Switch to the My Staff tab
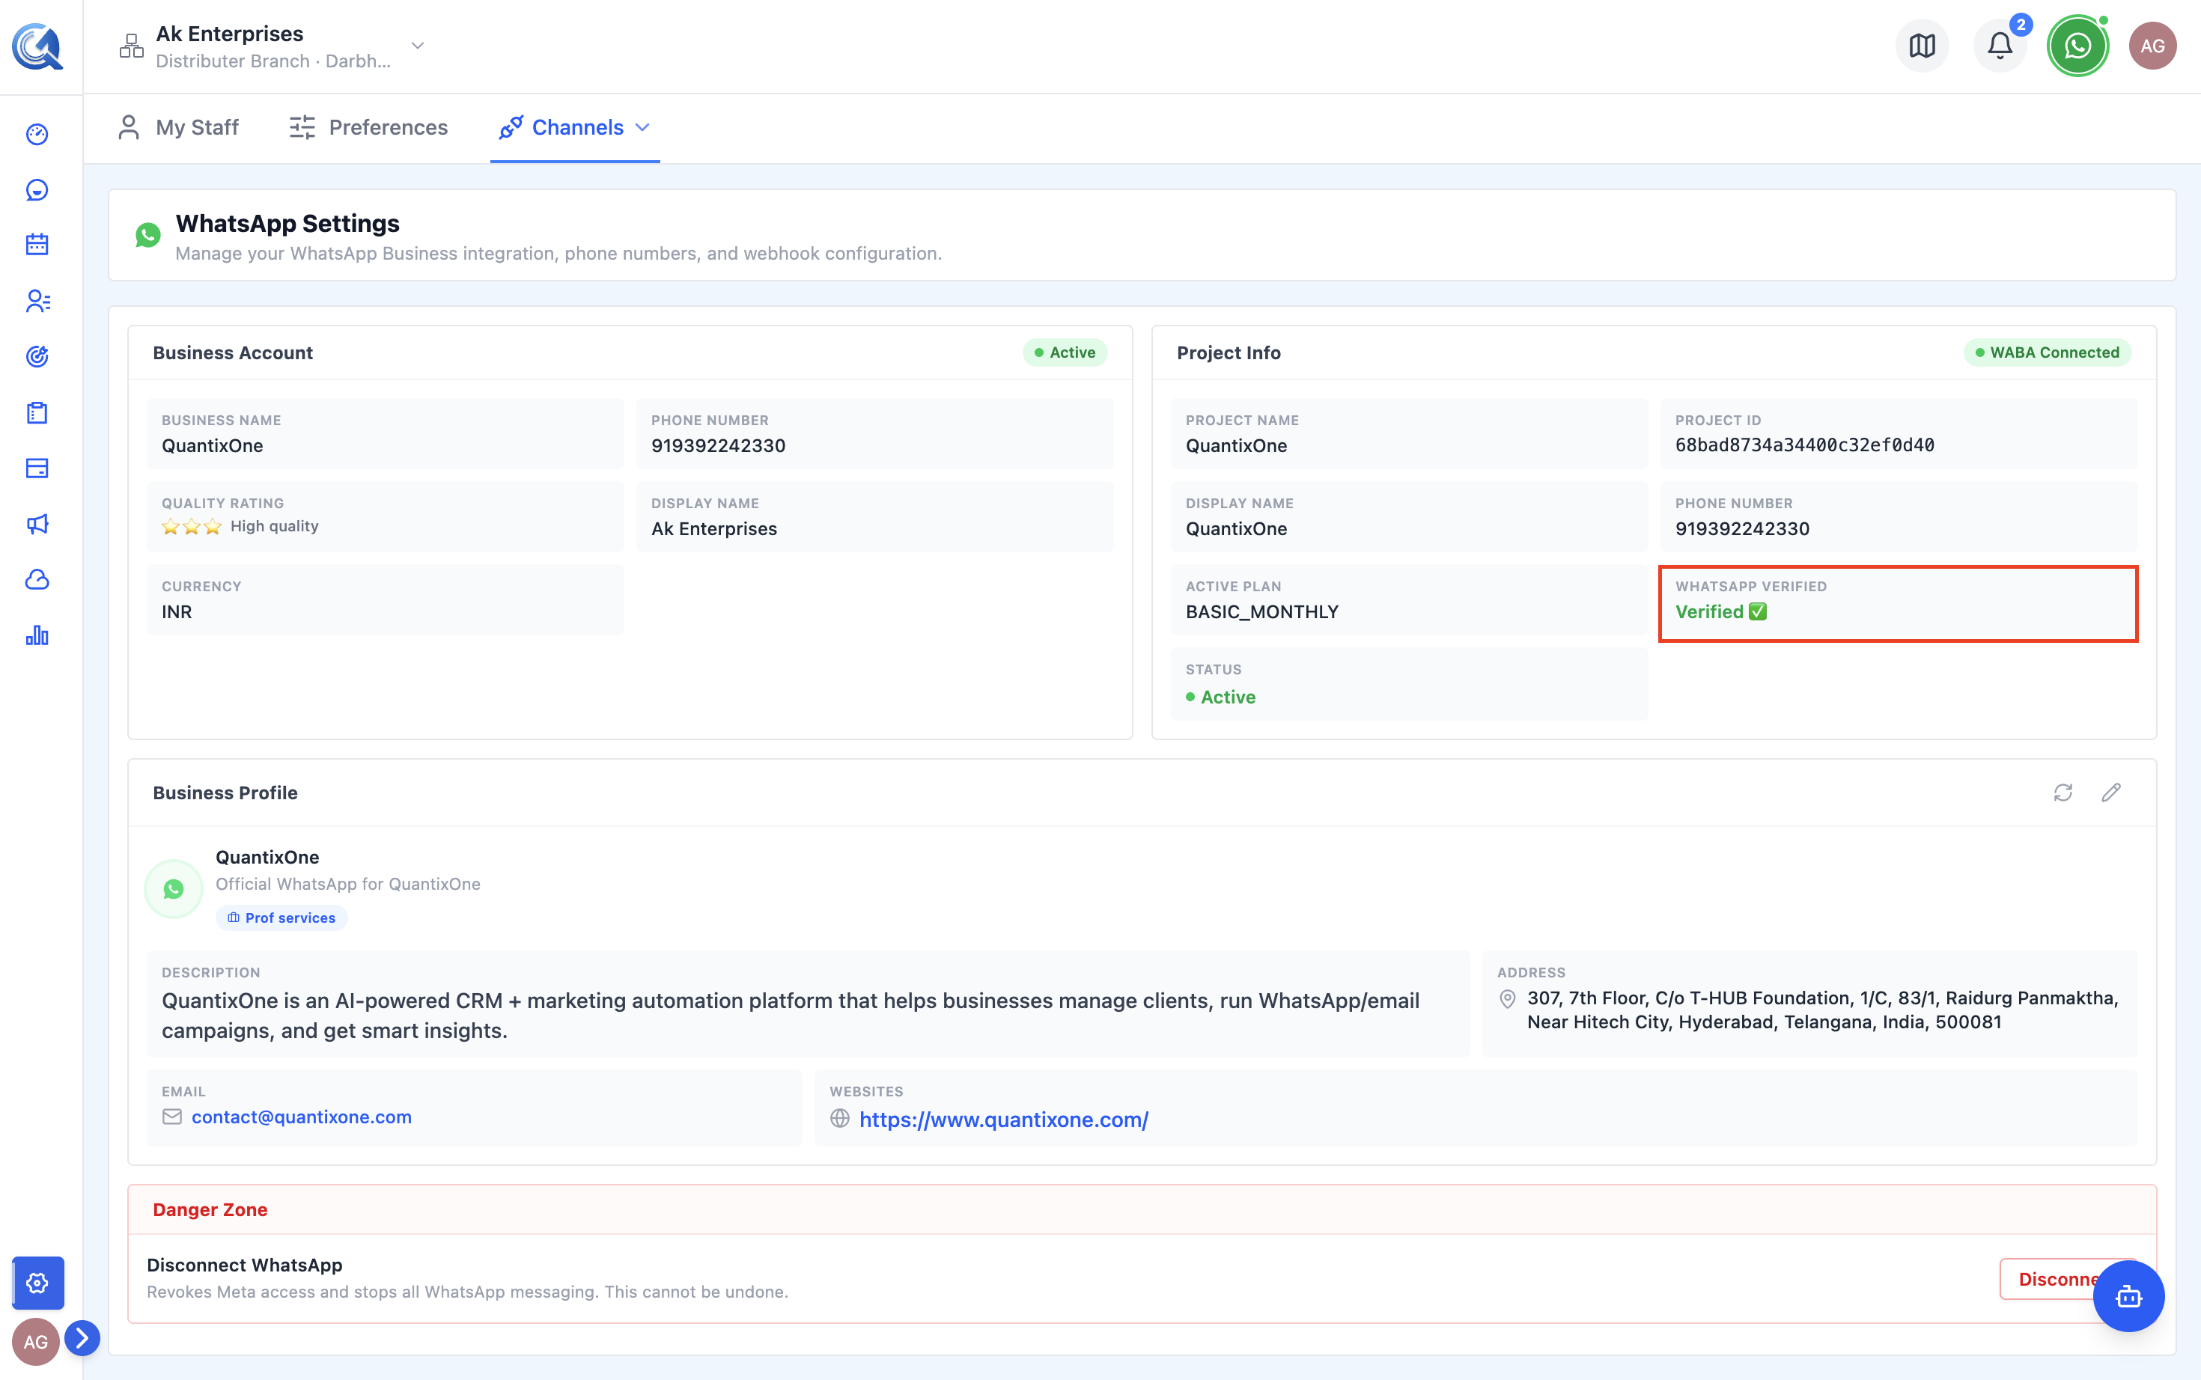This screenshot has width=2201, height=1380. (x=179, y=128)
